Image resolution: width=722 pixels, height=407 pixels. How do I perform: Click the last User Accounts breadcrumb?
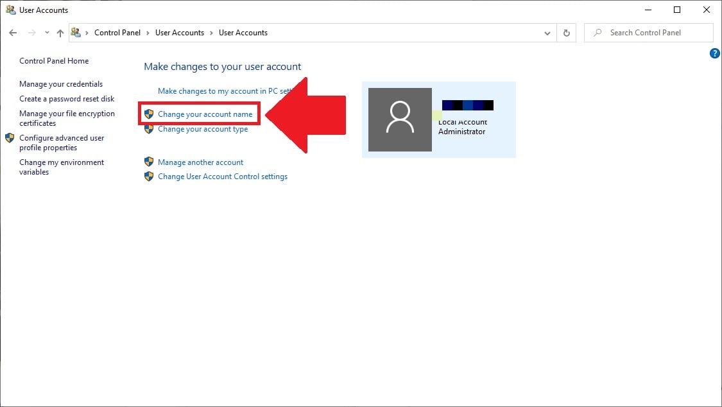point(243,33)
